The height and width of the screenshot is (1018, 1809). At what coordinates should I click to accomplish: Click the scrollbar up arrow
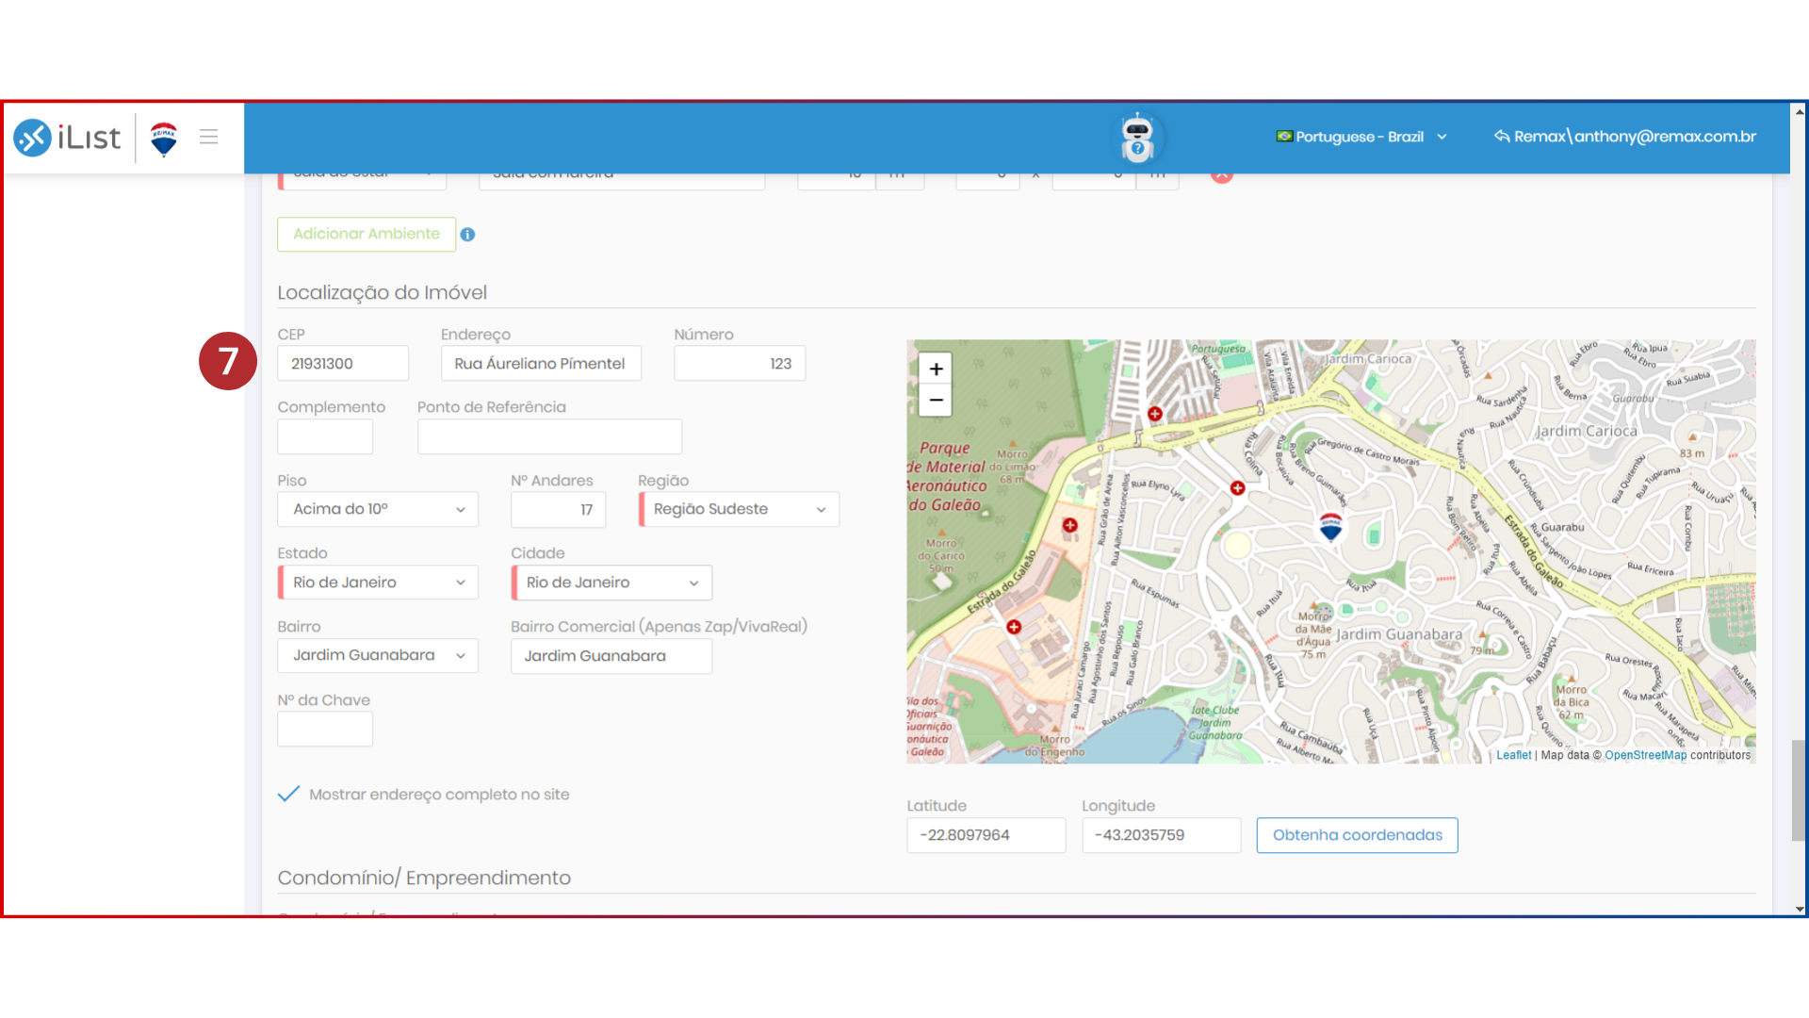[1799, 110]
